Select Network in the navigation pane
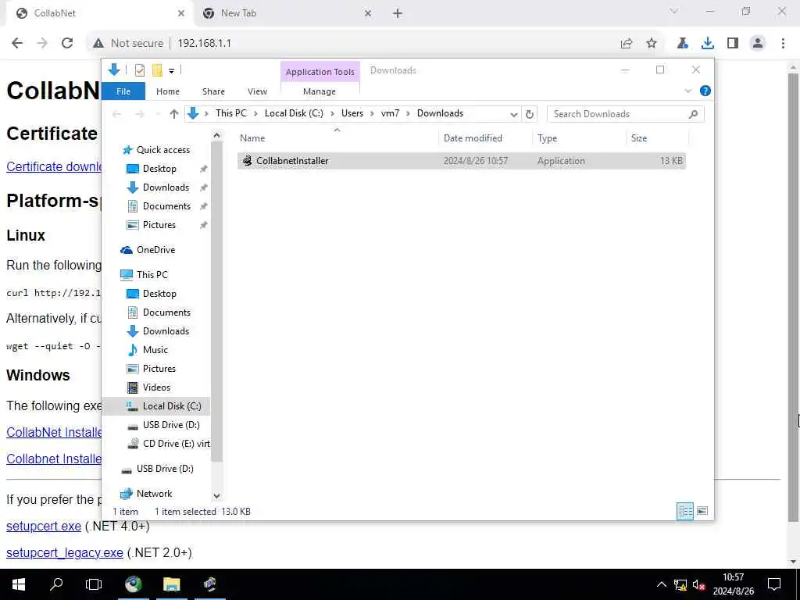 coord(154,494)
